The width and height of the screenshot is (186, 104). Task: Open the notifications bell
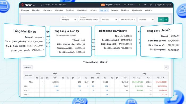click(145, 5)
